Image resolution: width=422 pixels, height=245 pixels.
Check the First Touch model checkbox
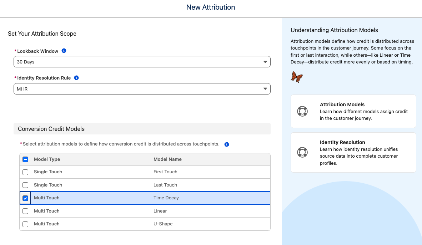coord(25,172)
